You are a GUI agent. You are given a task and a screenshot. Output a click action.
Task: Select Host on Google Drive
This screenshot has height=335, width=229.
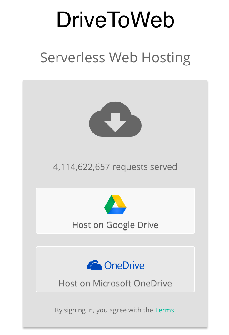click(115, 211)
